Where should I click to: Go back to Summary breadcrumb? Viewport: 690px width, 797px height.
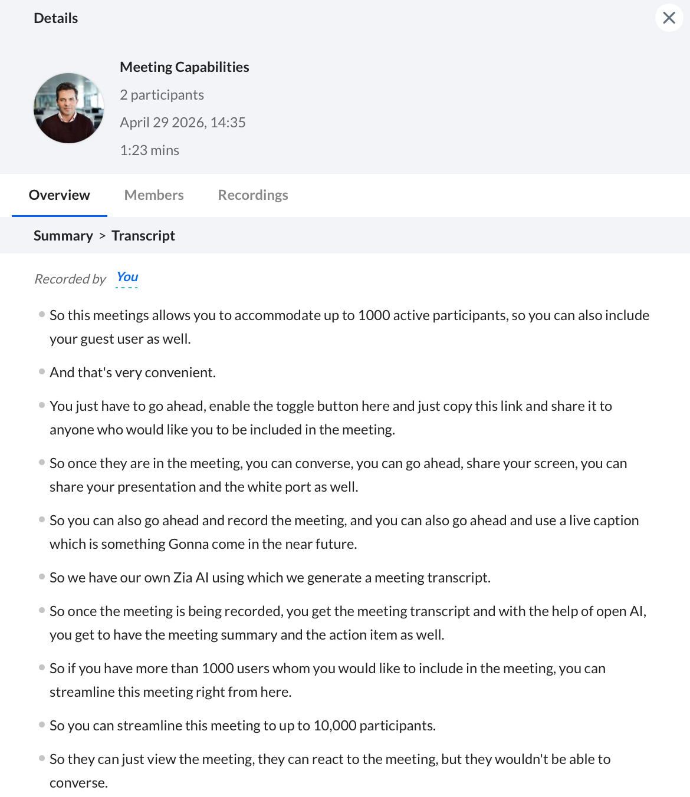click(63, 236)
